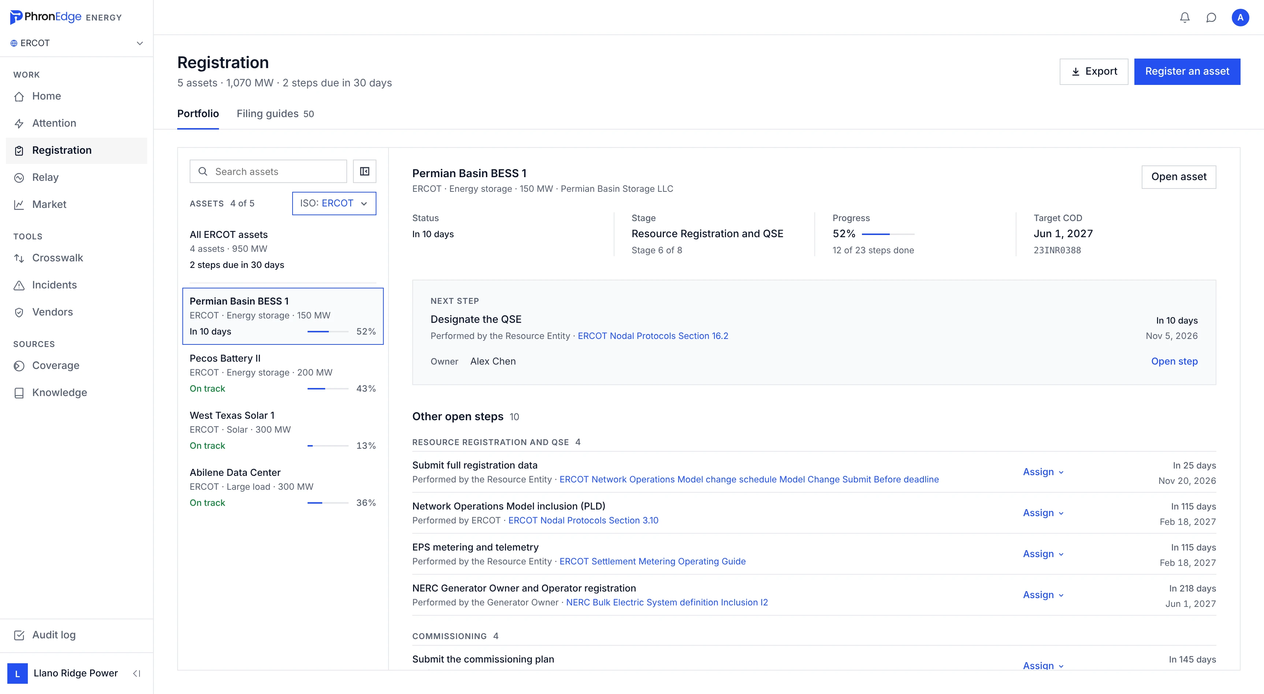Click the Attention lightning icon
Screen dimensions: 1264x694
coord(19,124)
